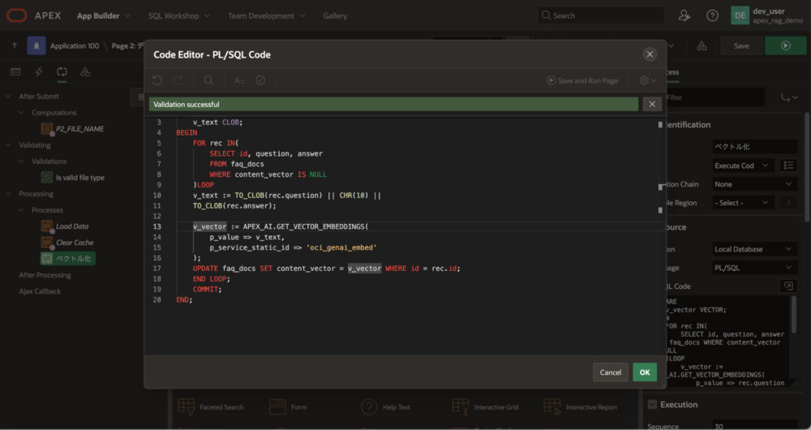
Task: Open Shared Components icon beside Save
Action: point(702,45)
